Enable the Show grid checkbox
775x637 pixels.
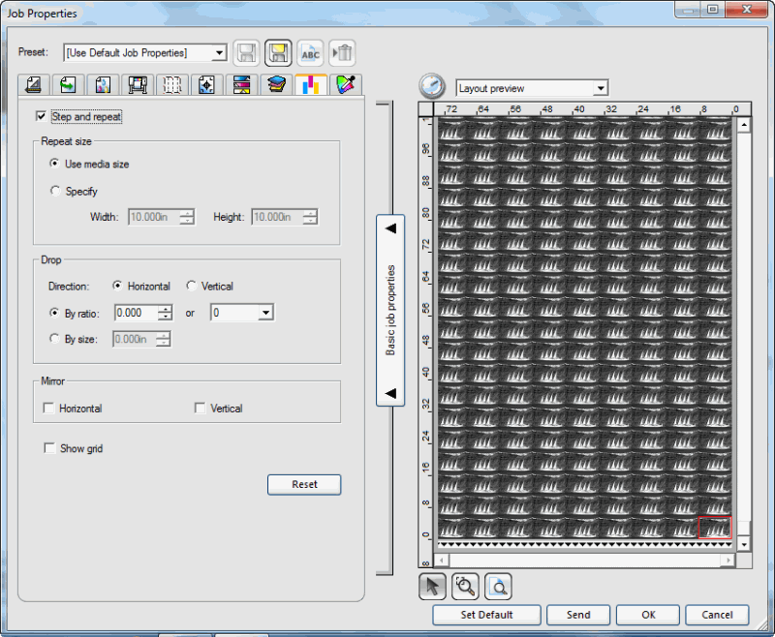coord(49,449)
